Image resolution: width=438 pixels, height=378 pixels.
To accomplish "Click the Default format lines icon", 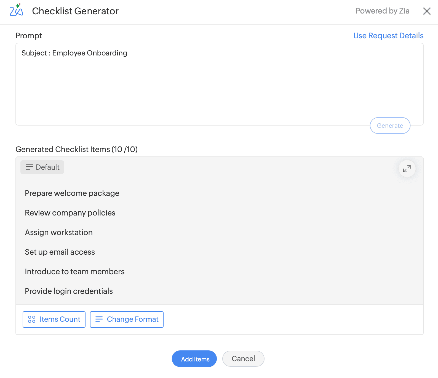I will coord(30,167).
